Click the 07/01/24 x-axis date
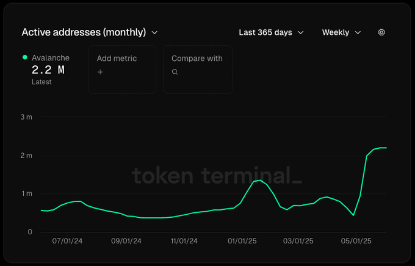The width and height of the screenshot is (415, 266). (67, 241)
